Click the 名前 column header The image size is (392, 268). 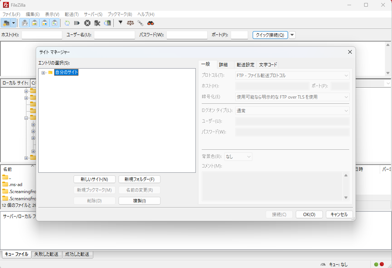tap(7, 169)
